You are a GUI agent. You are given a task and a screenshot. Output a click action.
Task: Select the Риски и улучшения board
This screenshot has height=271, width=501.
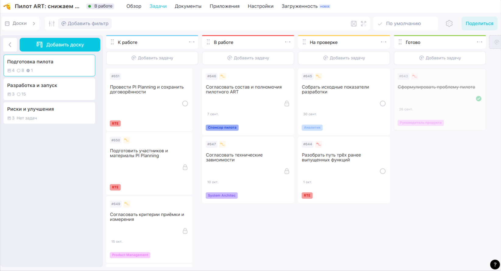click(x=49, y=113)
